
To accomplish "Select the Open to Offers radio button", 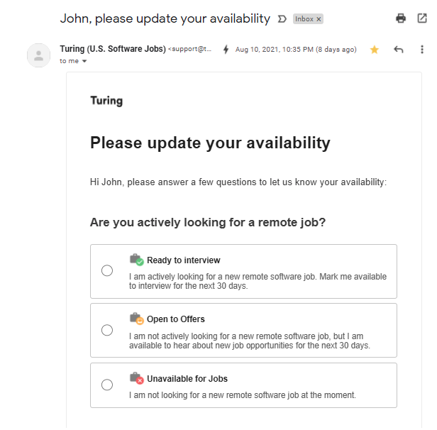I will tap(107, 330).
